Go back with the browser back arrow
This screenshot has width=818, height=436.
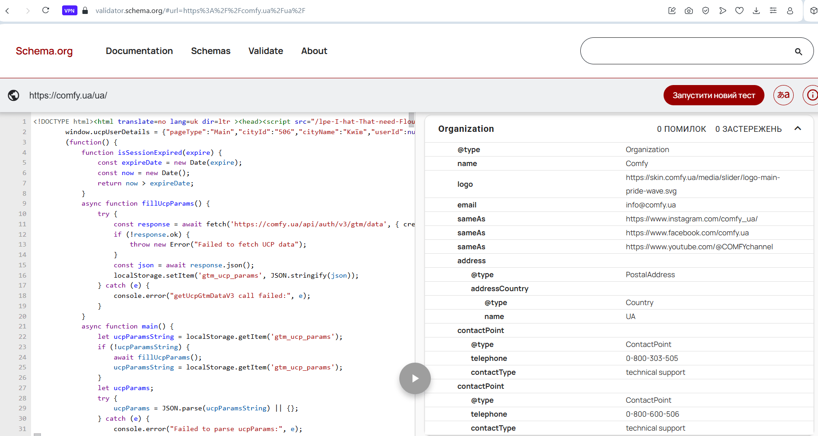7,10
